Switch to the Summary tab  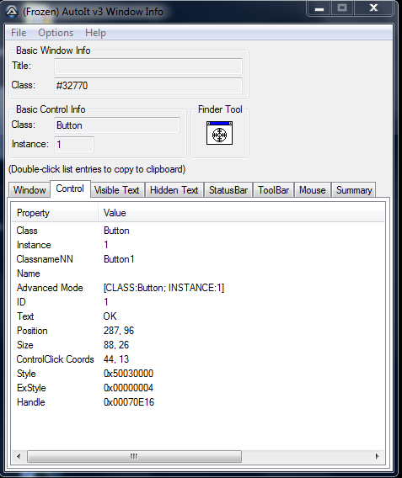click(x=354, y=190)
